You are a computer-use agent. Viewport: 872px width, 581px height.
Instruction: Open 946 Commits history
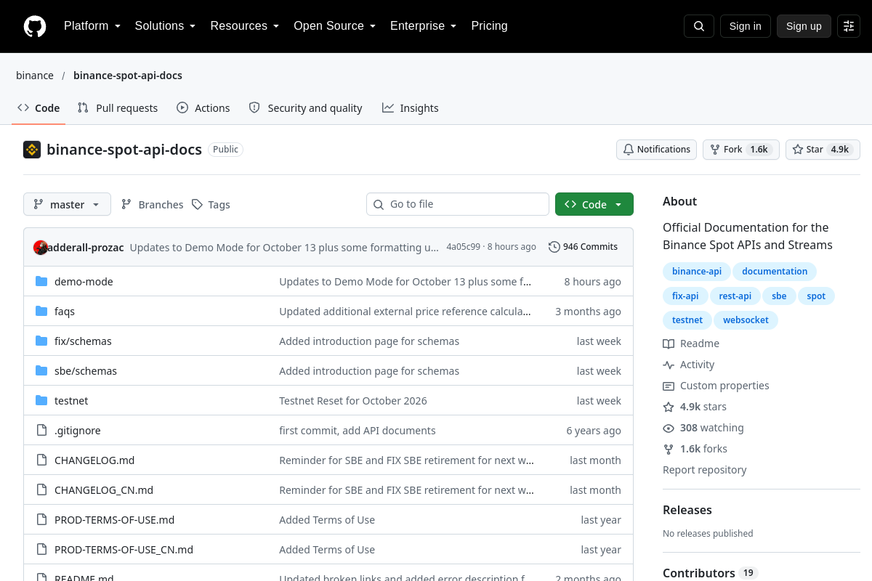click(584, 247)
